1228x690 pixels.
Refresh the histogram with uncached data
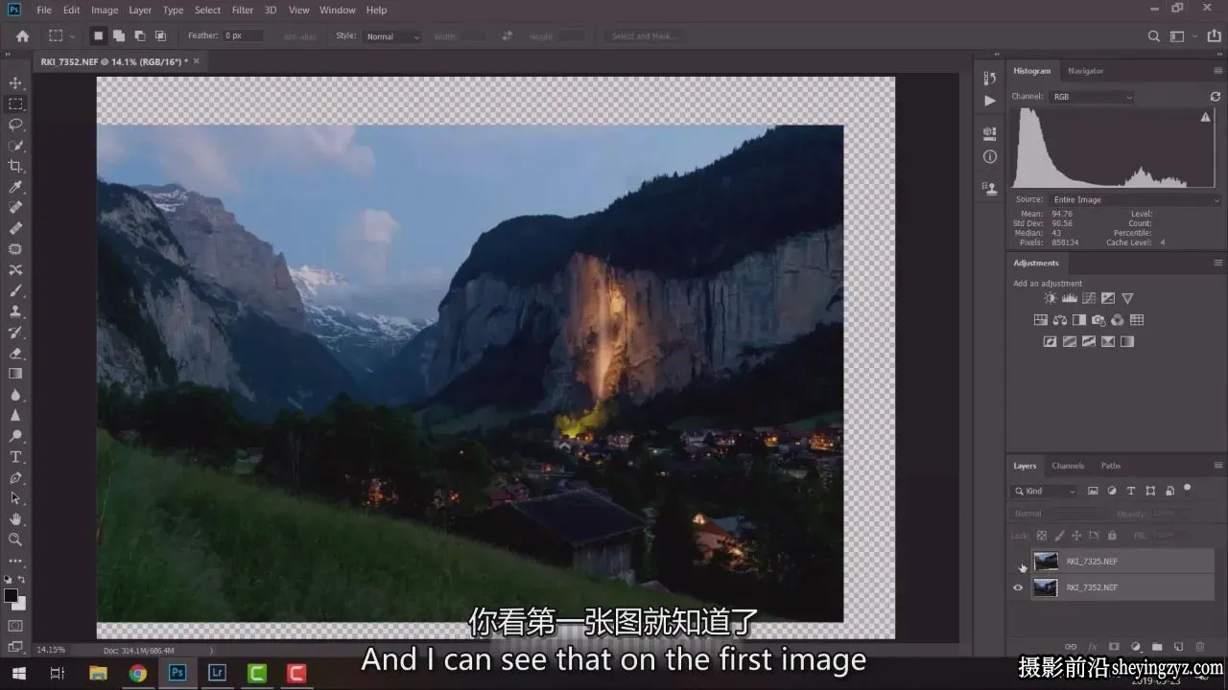point(1216,97)
